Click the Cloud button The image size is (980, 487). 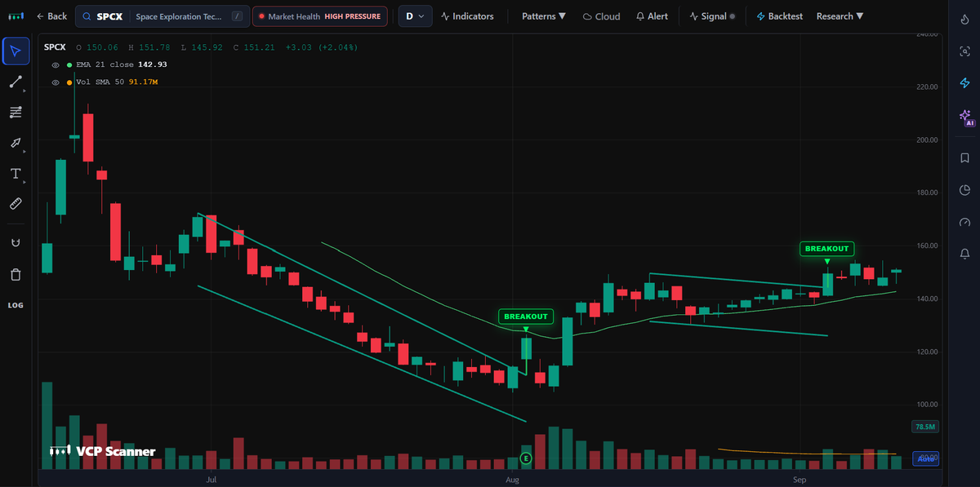click(601, 16)
